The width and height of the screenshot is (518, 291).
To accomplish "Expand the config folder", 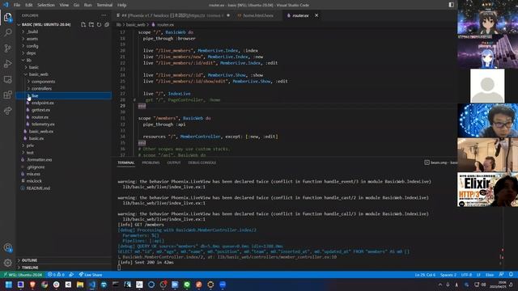I will click(x=64, y=46).
